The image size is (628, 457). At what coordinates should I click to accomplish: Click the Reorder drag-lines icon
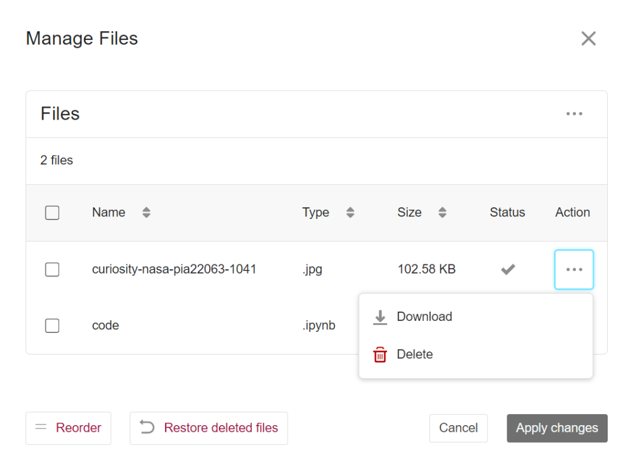41,428
